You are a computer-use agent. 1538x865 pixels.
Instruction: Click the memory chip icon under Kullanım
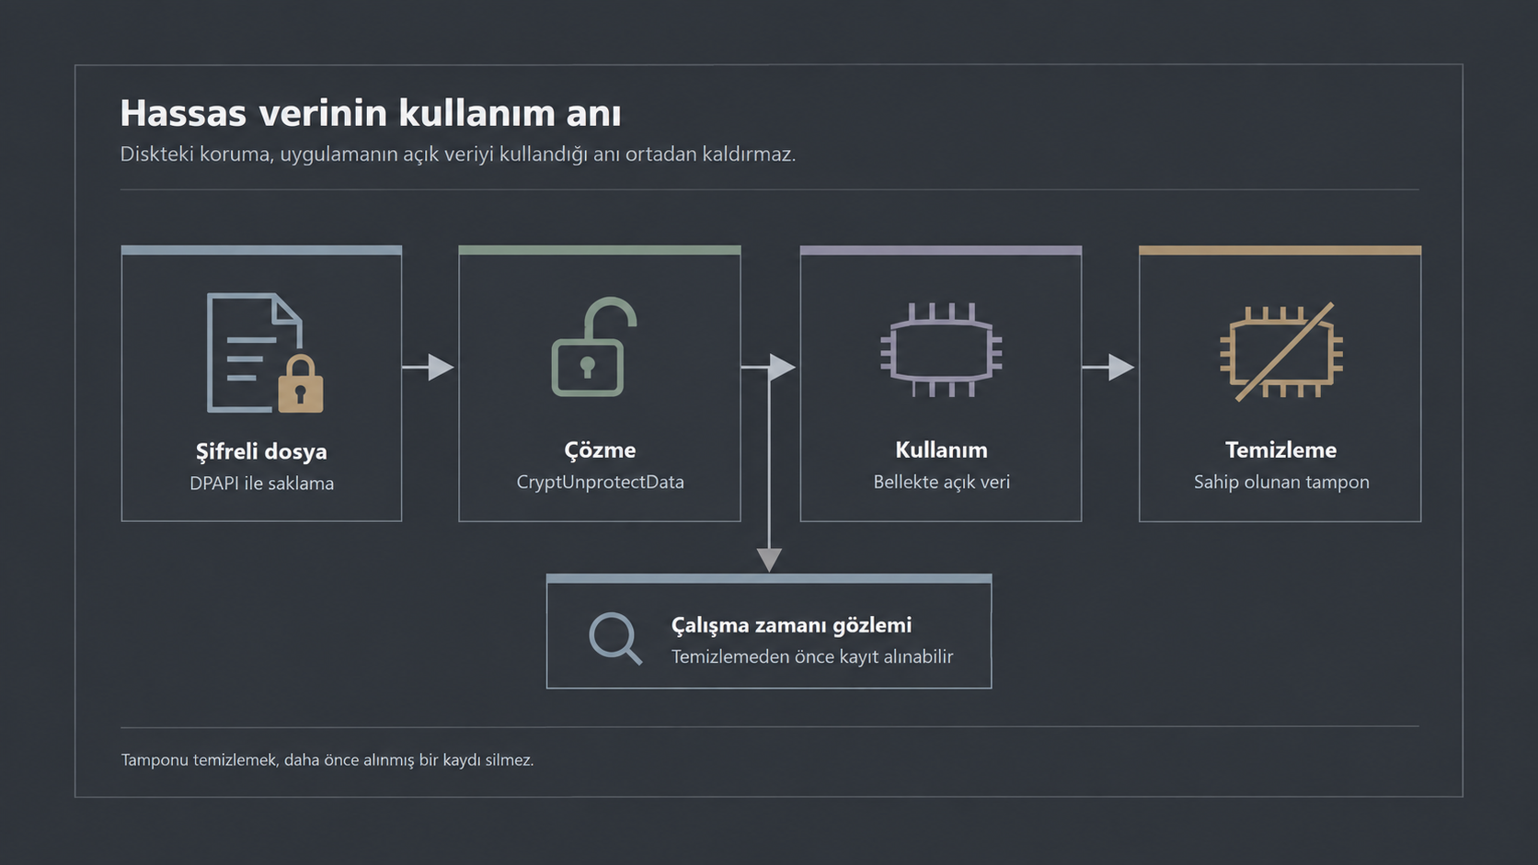pos(941,350)
